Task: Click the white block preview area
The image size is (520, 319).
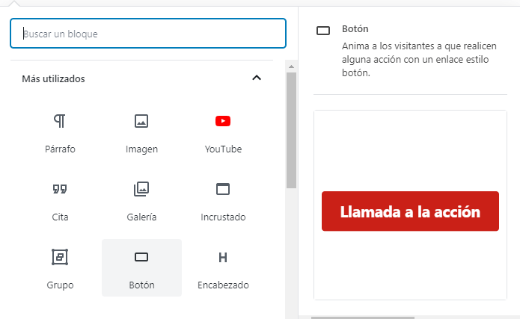Action: pyautogui.click(x=410, y=149)
